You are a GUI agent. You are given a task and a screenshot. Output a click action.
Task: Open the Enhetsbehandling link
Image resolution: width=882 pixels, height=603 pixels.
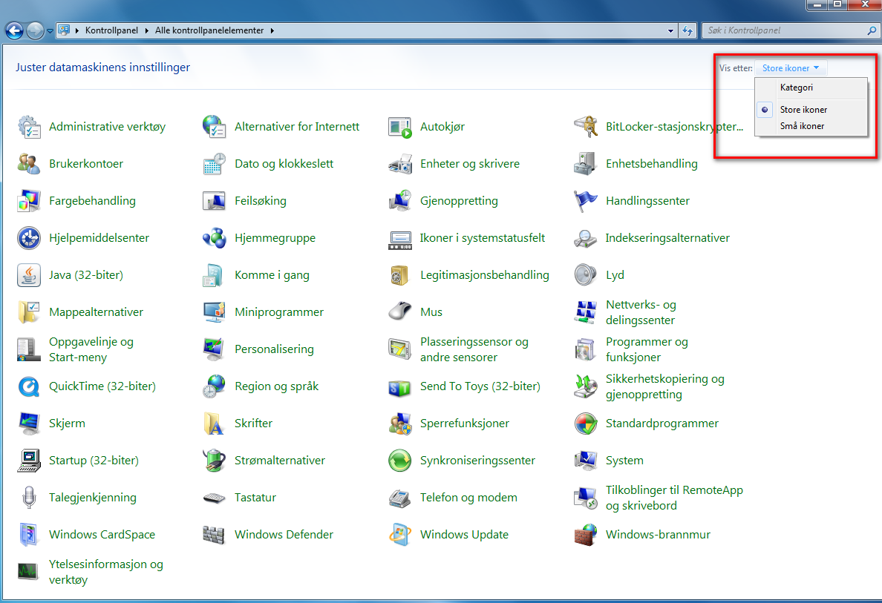pos(651,163)
